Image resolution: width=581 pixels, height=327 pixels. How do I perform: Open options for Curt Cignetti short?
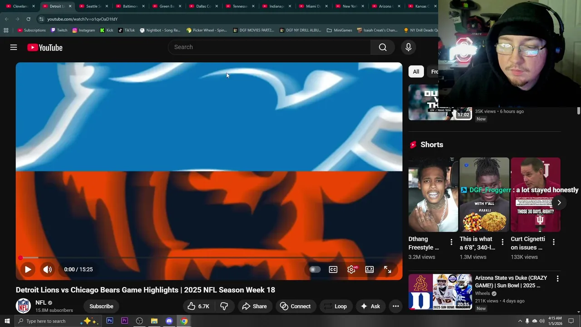click(x=554, y=243)
